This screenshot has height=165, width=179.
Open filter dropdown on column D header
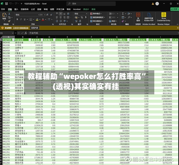point(54,40)
